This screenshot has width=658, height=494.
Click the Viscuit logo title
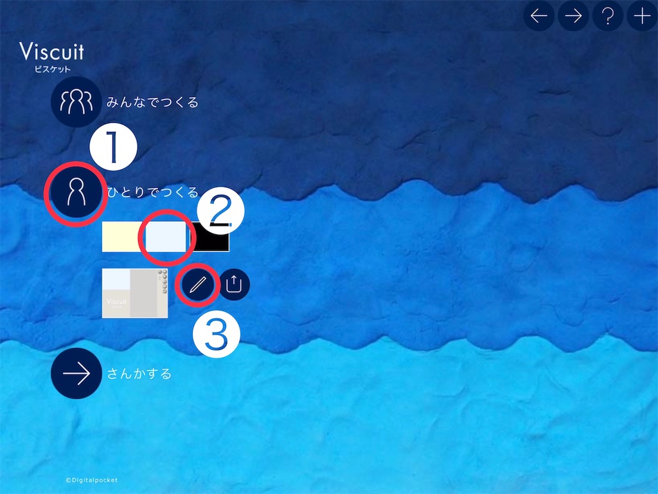click(51, 57)
